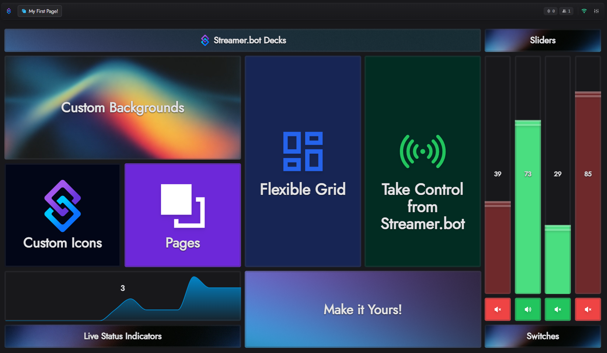Click the white Pages stacked squares icon
Viewport: 607px width, 353px height.
[x=183, y=206]
